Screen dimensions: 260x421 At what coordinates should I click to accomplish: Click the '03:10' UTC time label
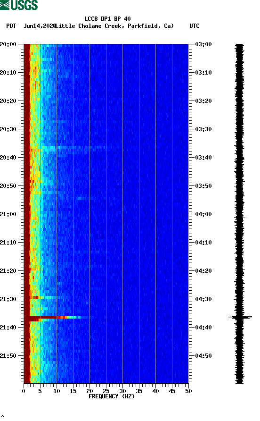(x=203, y=73)
